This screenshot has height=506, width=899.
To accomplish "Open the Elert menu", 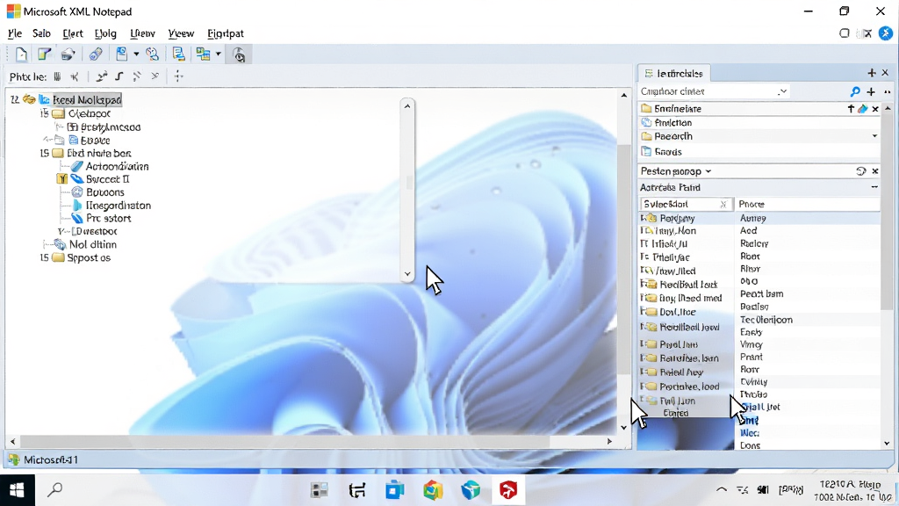I will tap(73, 33).
